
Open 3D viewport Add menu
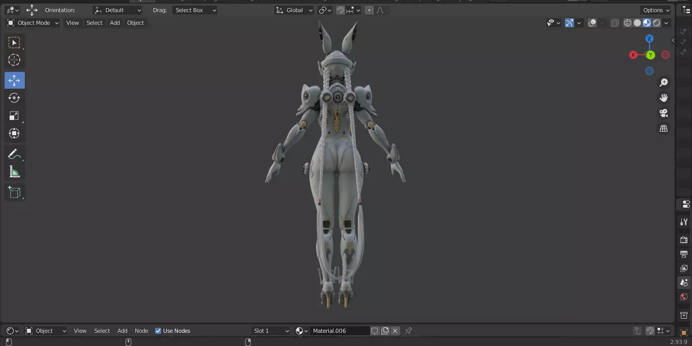pyautogui.click(x=115, y=23)
